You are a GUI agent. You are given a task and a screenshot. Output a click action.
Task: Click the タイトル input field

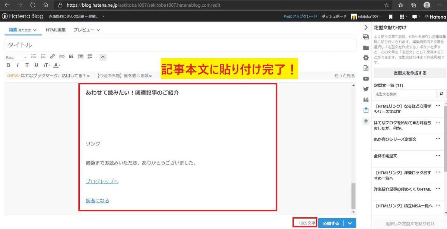(x=180, y=45)
